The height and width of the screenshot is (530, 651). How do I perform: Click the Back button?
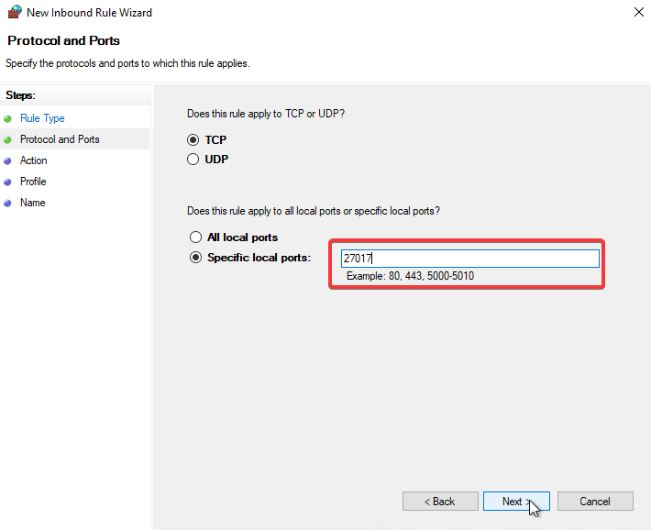click(440, 502)
